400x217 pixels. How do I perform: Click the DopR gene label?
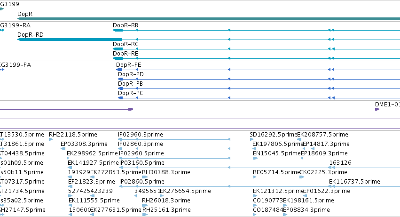(x=25, y=14)
